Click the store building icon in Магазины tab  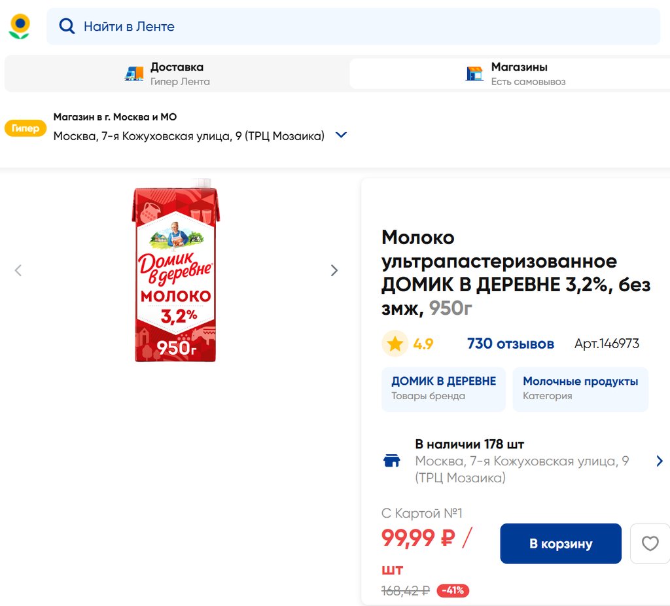tap(474, 74)
